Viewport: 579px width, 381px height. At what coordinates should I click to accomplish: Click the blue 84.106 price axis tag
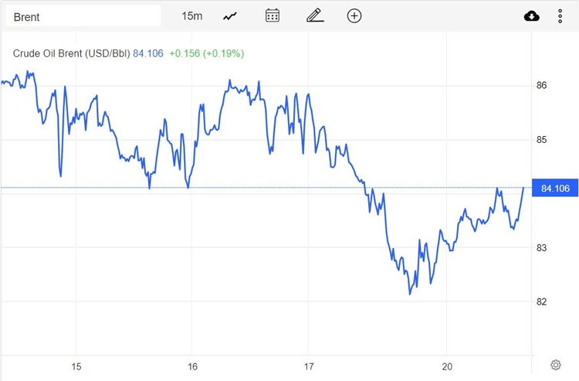[x=555, y=188]
